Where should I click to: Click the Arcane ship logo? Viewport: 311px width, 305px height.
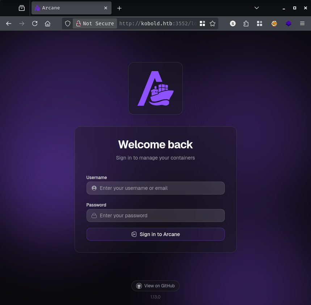point(156,88)
